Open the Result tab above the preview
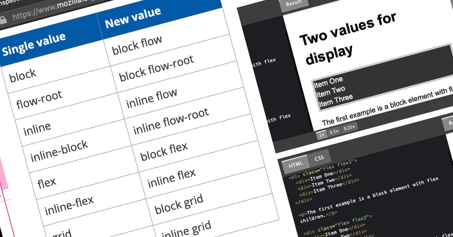The height and width of the screenshot is (237, 453). [294, 4]
